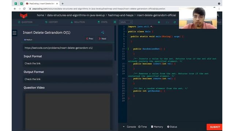
Task: Click the Input Format heading
Action: click(33, 56)
